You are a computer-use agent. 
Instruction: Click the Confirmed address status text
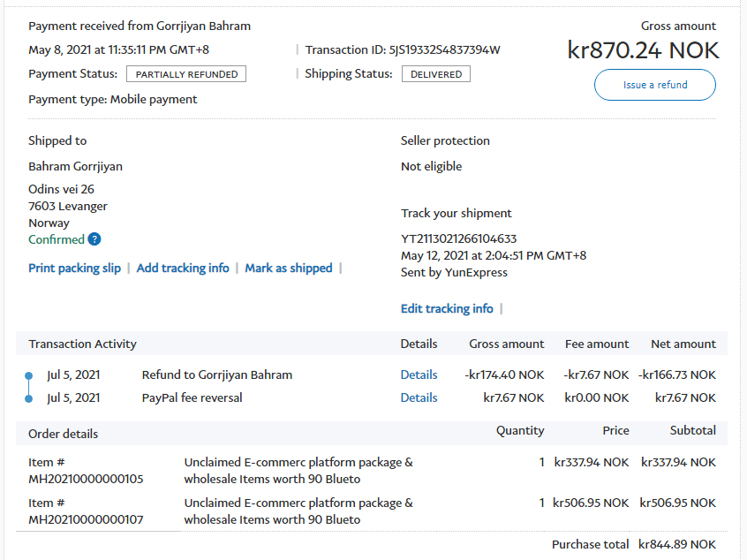click(x=57, y=239)
